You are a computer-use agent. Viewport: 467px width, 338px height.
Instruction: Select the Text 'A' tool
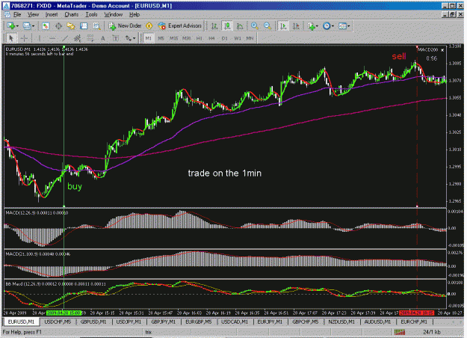(103, 38)
